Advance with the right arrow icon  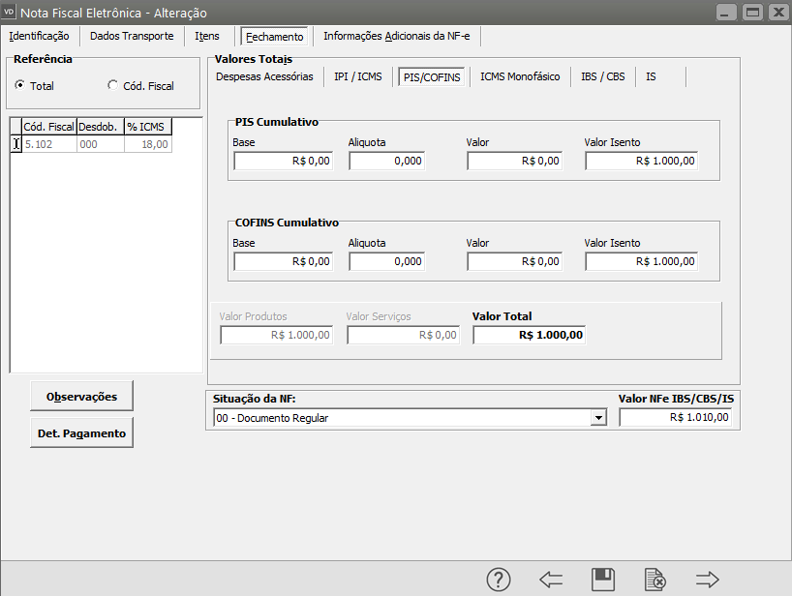point(708,580)
